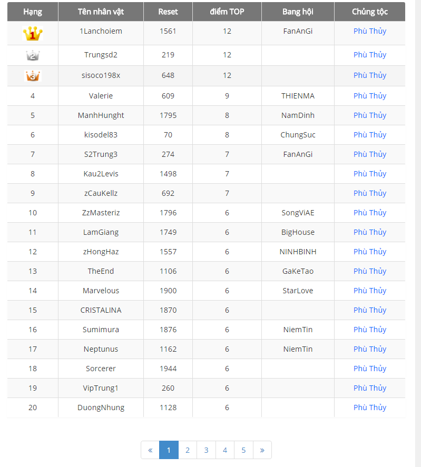Select character name ZzMasteriz
The height and width of the screenshot is (467, 421).
(101, 213)
